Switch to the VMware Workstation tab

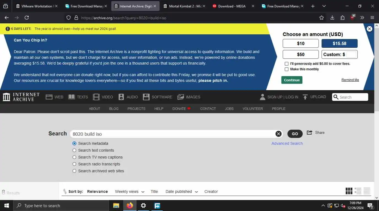point(37,6)
